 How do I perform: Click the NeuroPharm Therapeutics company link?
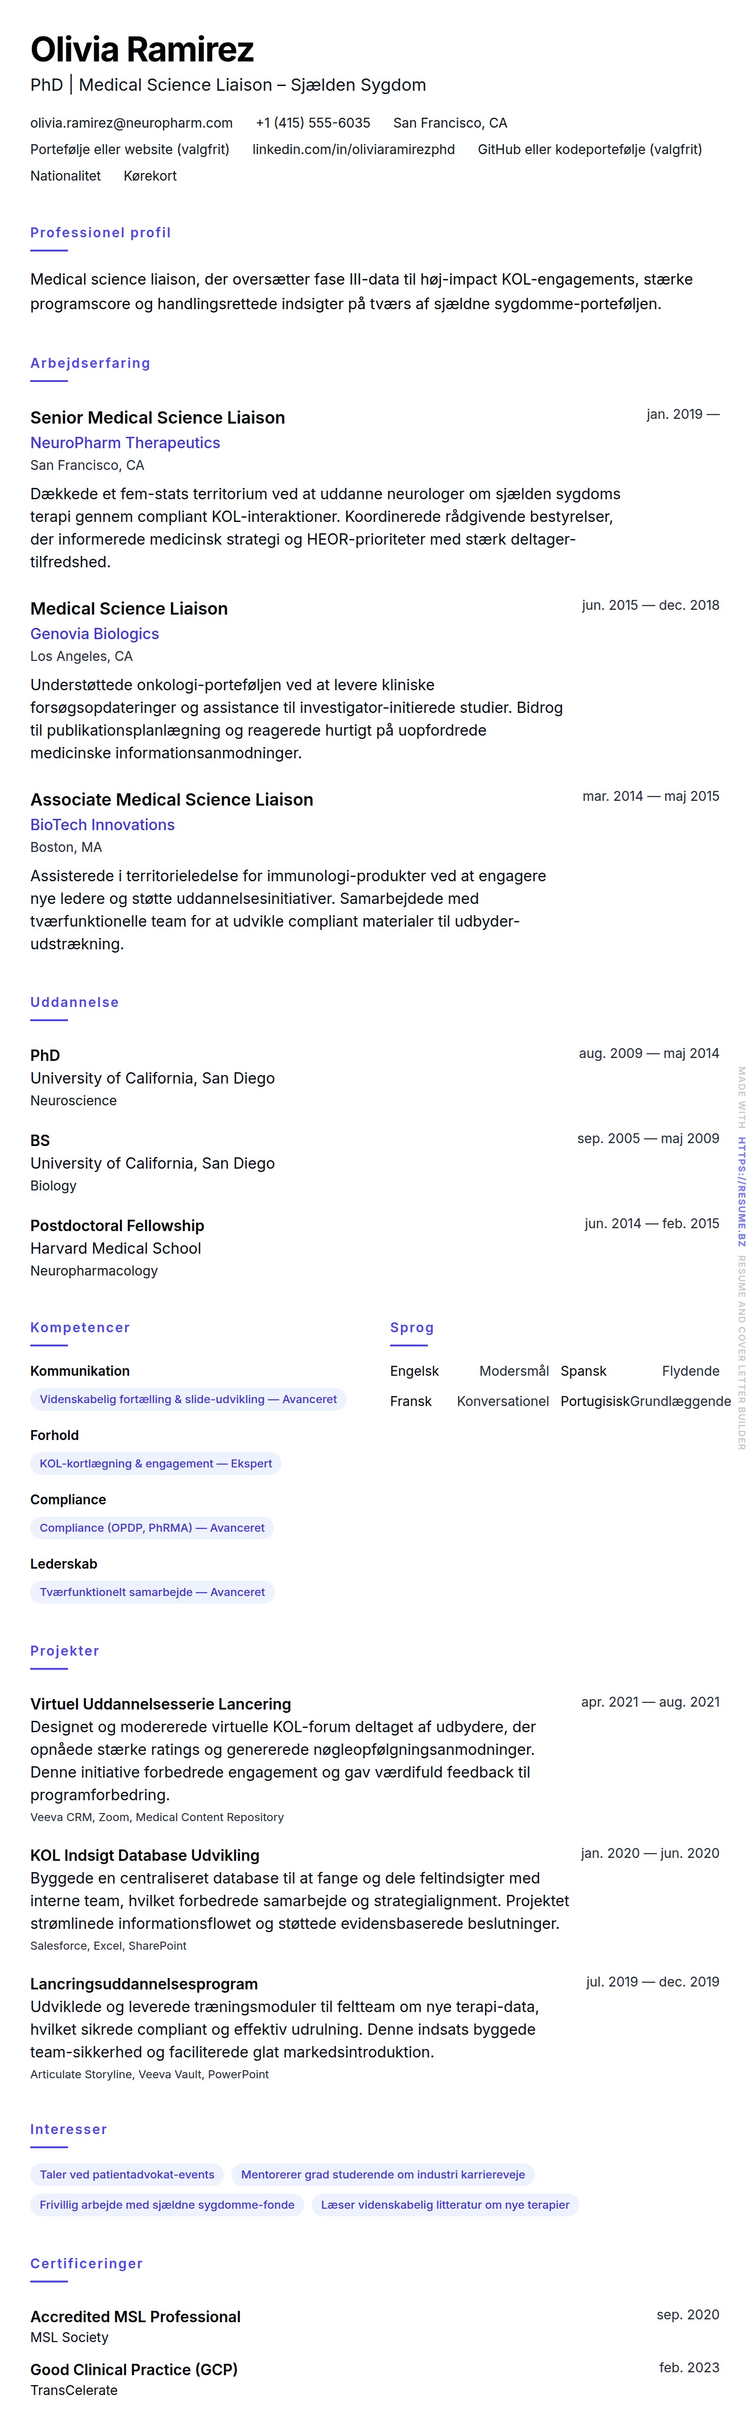coord(125,443)
